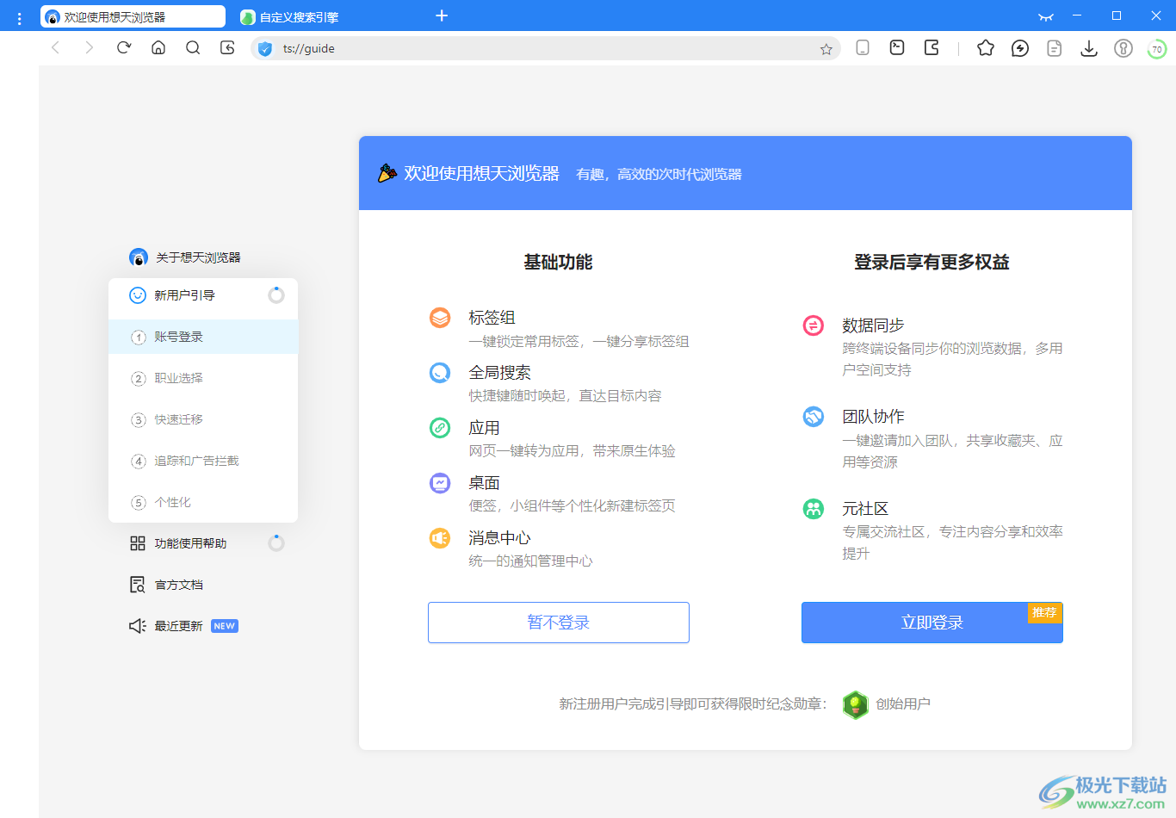Open the favorites star in toolbar
Image resolution: width=1176 pixels, height=818 pixels.
986,48
